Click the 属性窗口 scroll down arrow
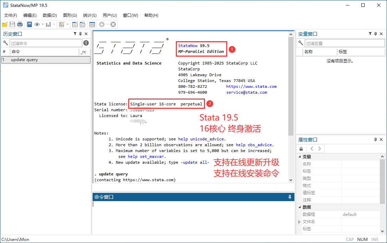 pos(382,231)
